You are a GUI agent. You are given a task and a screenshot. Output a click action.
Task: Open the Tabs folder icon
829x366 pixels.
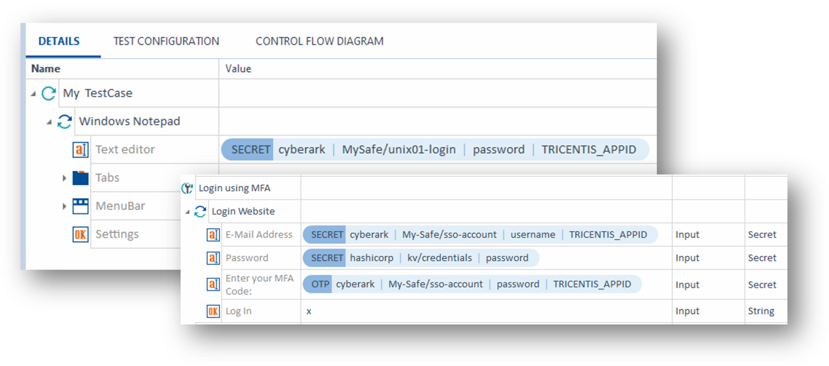click(80, 178)
